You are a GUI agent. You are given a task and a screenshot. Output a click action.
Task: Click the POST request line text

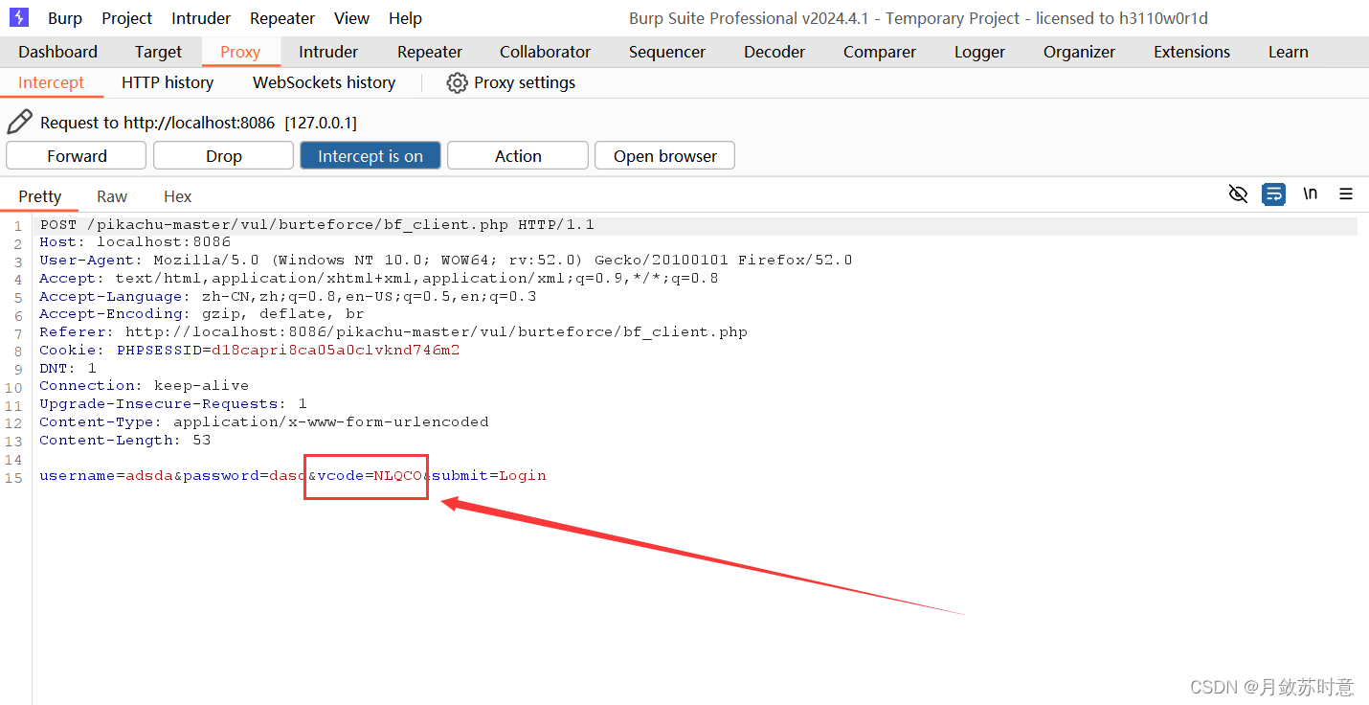tap(317, 225)
